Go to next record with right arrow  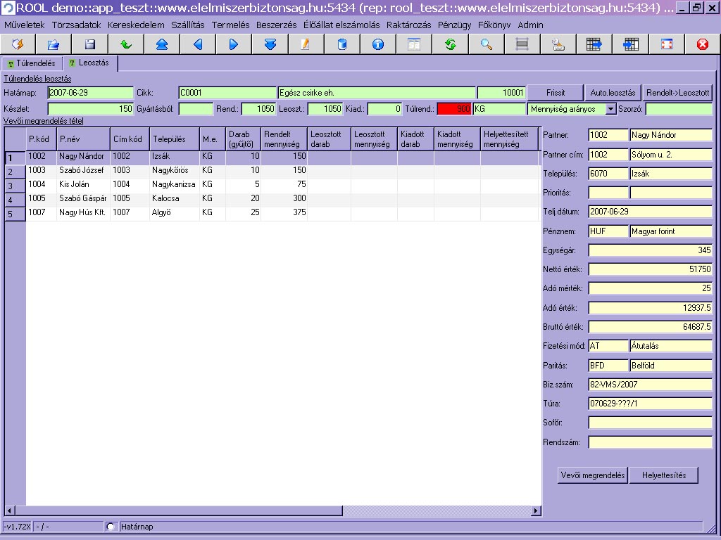click(x=234, y=44)
